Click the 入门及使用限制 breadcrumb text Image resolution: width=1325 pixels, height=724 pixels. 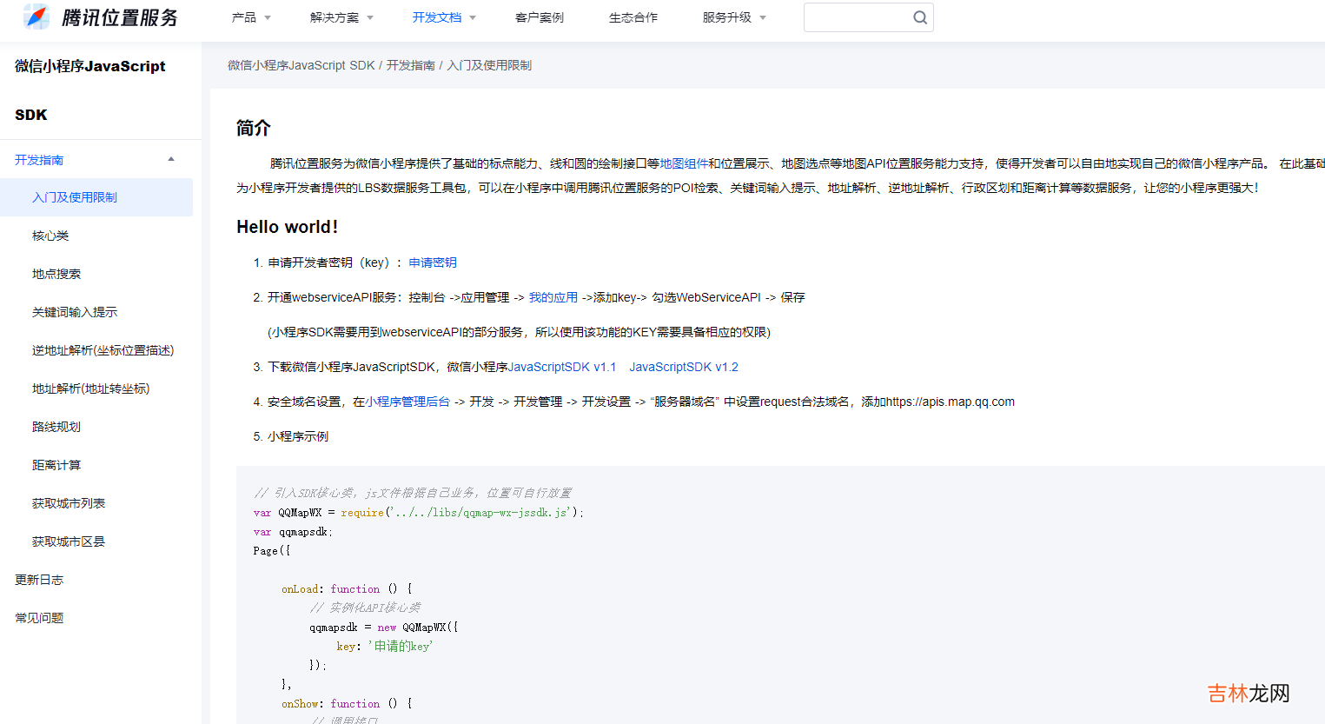click(x=489, y=65)
